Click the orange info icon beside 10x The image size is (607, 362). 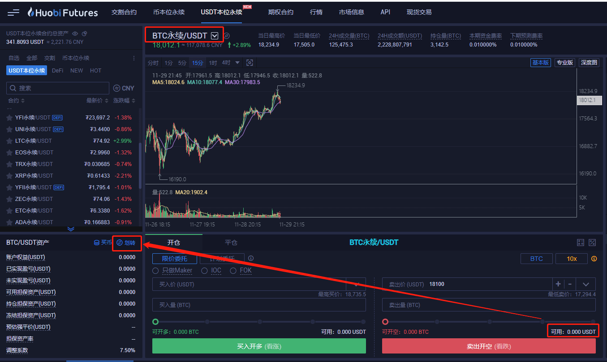[x=594, y=259]
